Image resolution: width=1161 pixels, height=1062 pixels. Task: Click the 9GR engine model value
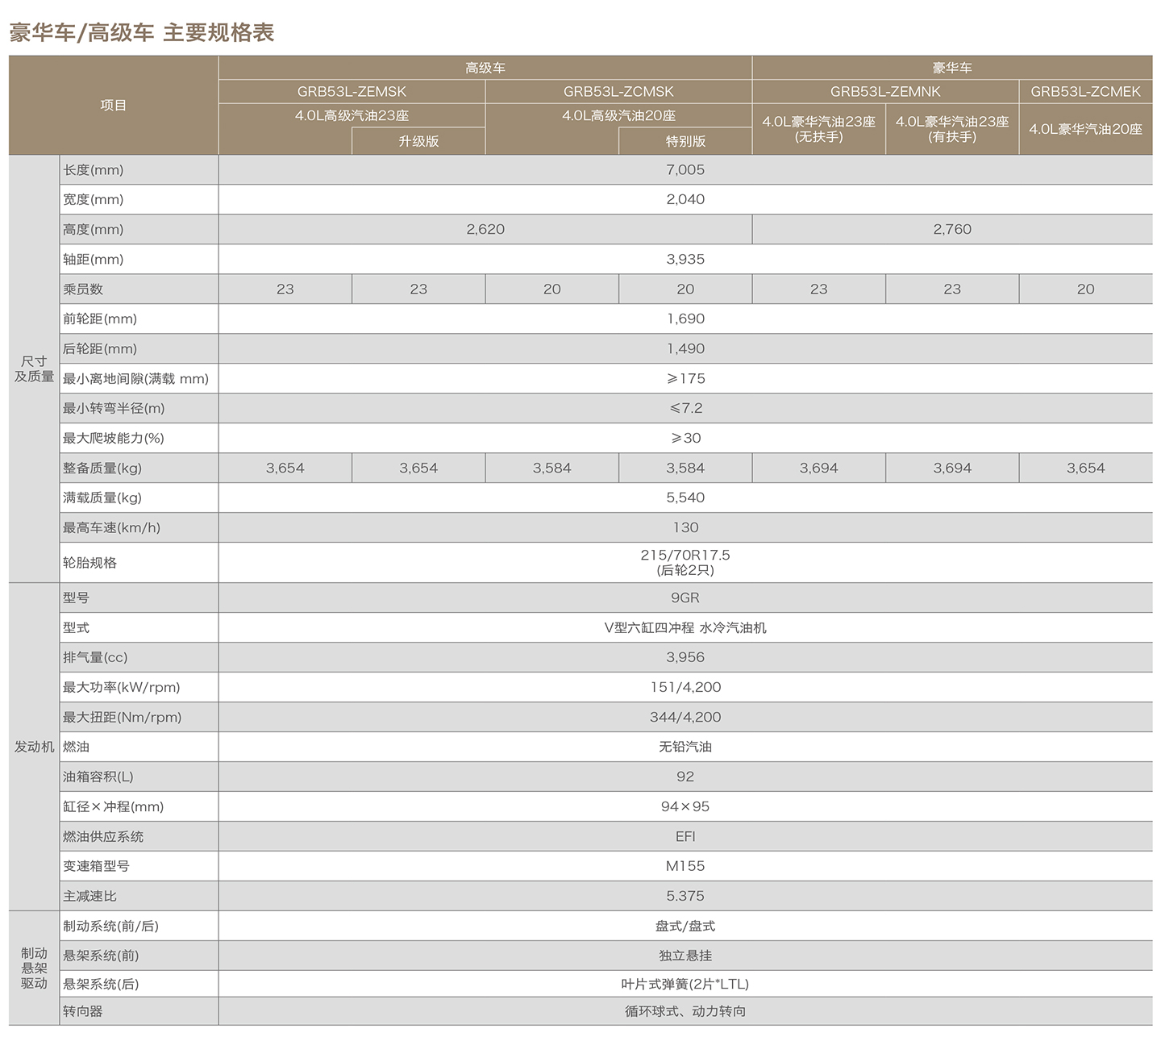pos(685,598)
